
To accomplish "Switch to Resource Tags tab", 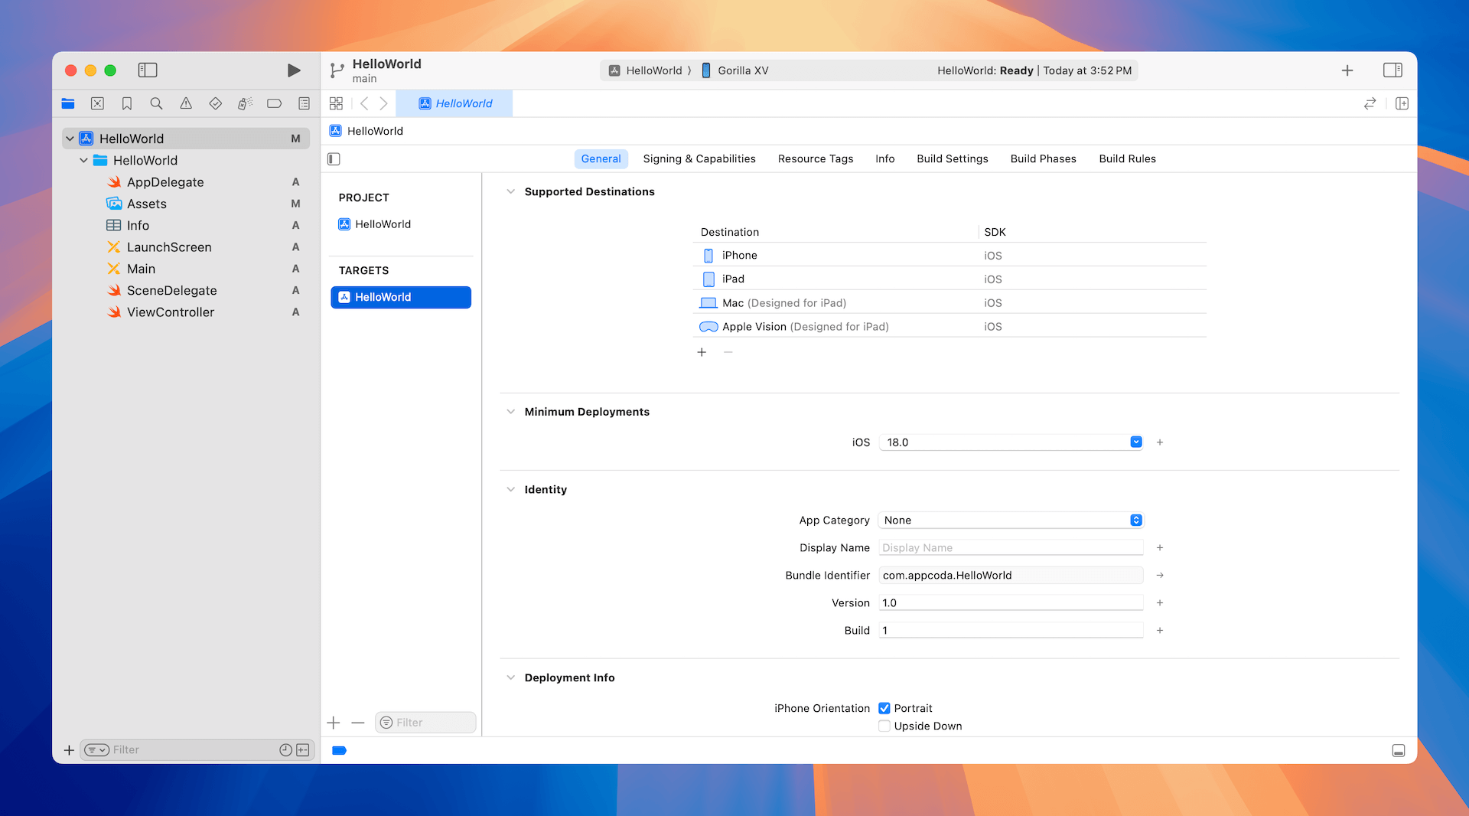I will pyautogui.click(x=816, y=159).
